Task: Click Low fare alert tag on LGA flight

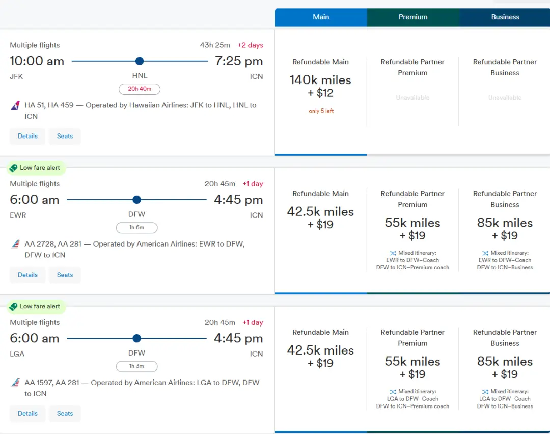Action: pos(35,306)
